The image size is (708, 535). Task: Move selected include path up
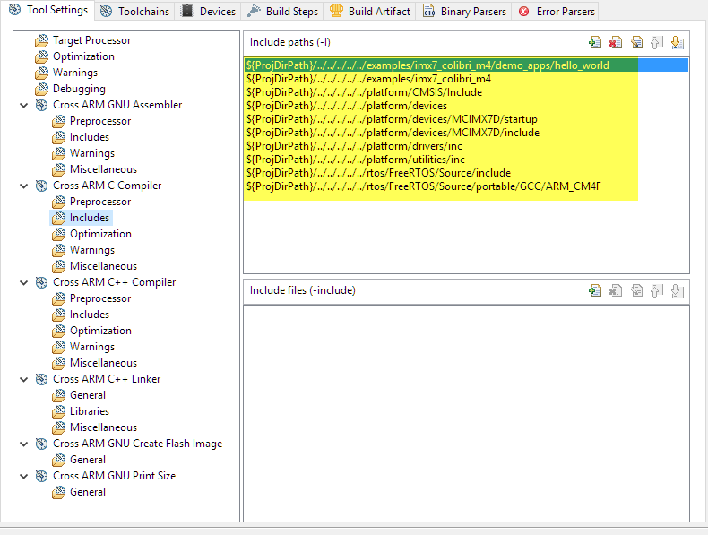(657, 42)
